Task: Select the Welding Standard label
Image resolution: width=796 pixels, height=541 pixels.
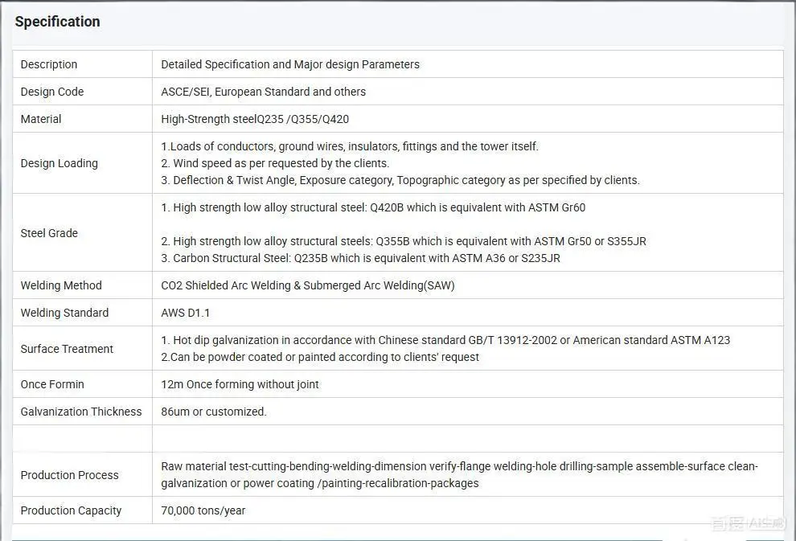Action: (64, 313)
